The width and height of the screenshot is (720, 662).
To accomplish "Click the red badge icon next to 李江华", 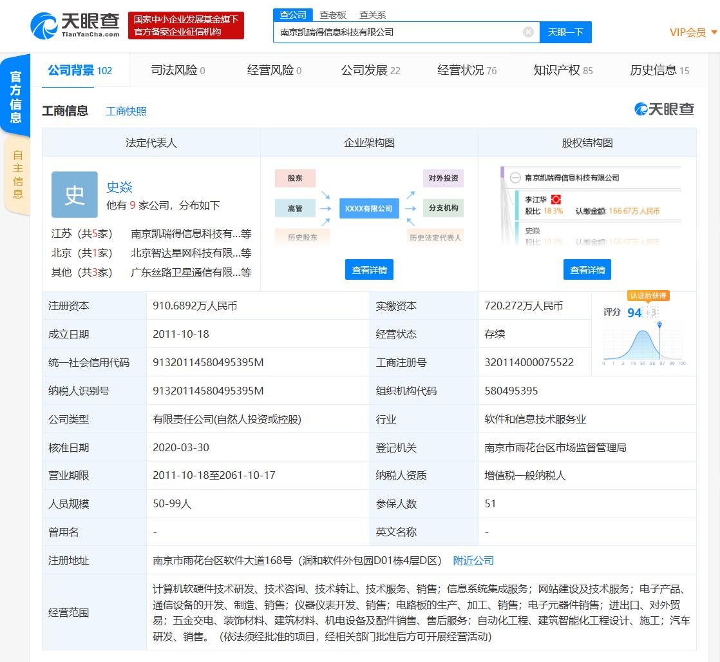I will coord(556,199).
